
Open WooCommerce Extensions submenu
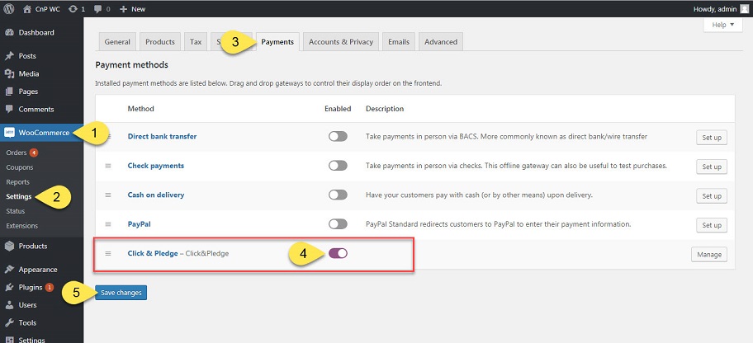tap(22, 225)
